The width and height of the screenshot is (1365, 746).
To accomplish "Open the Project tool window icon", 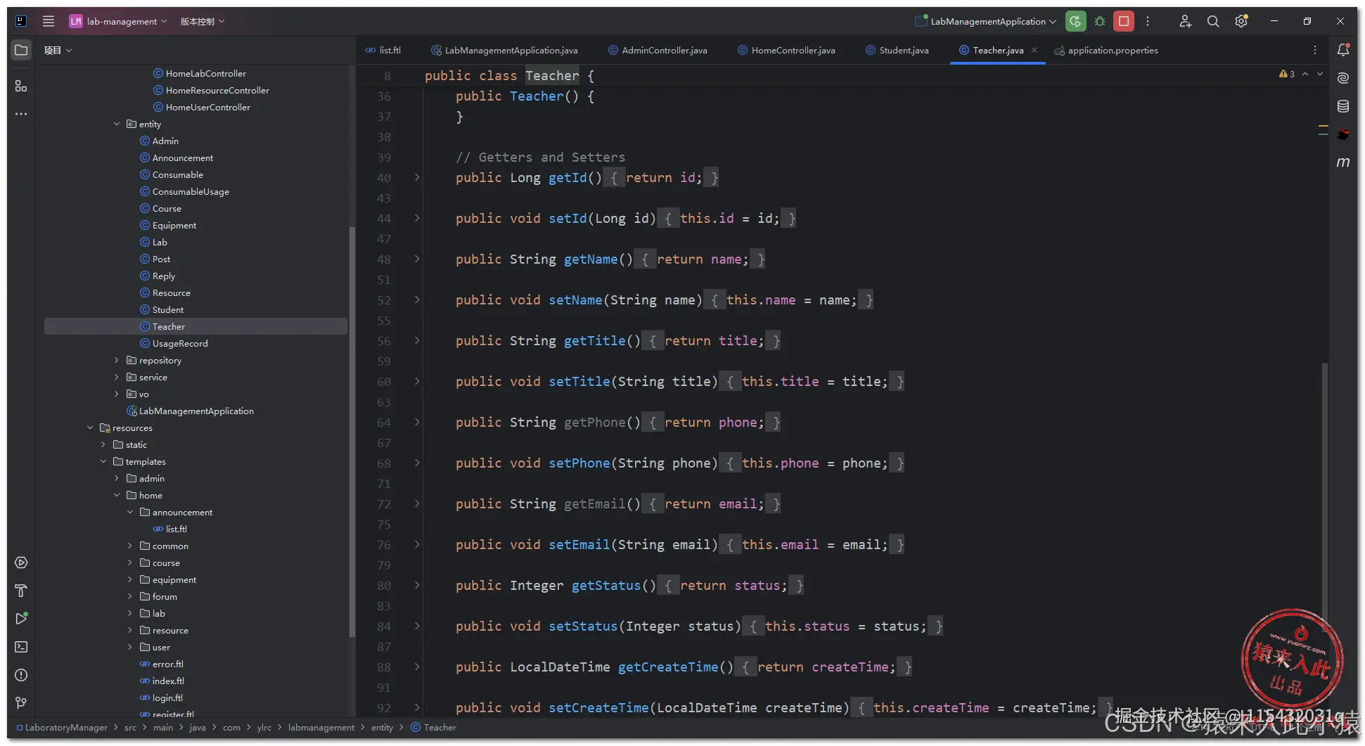I will click(21, 50).
